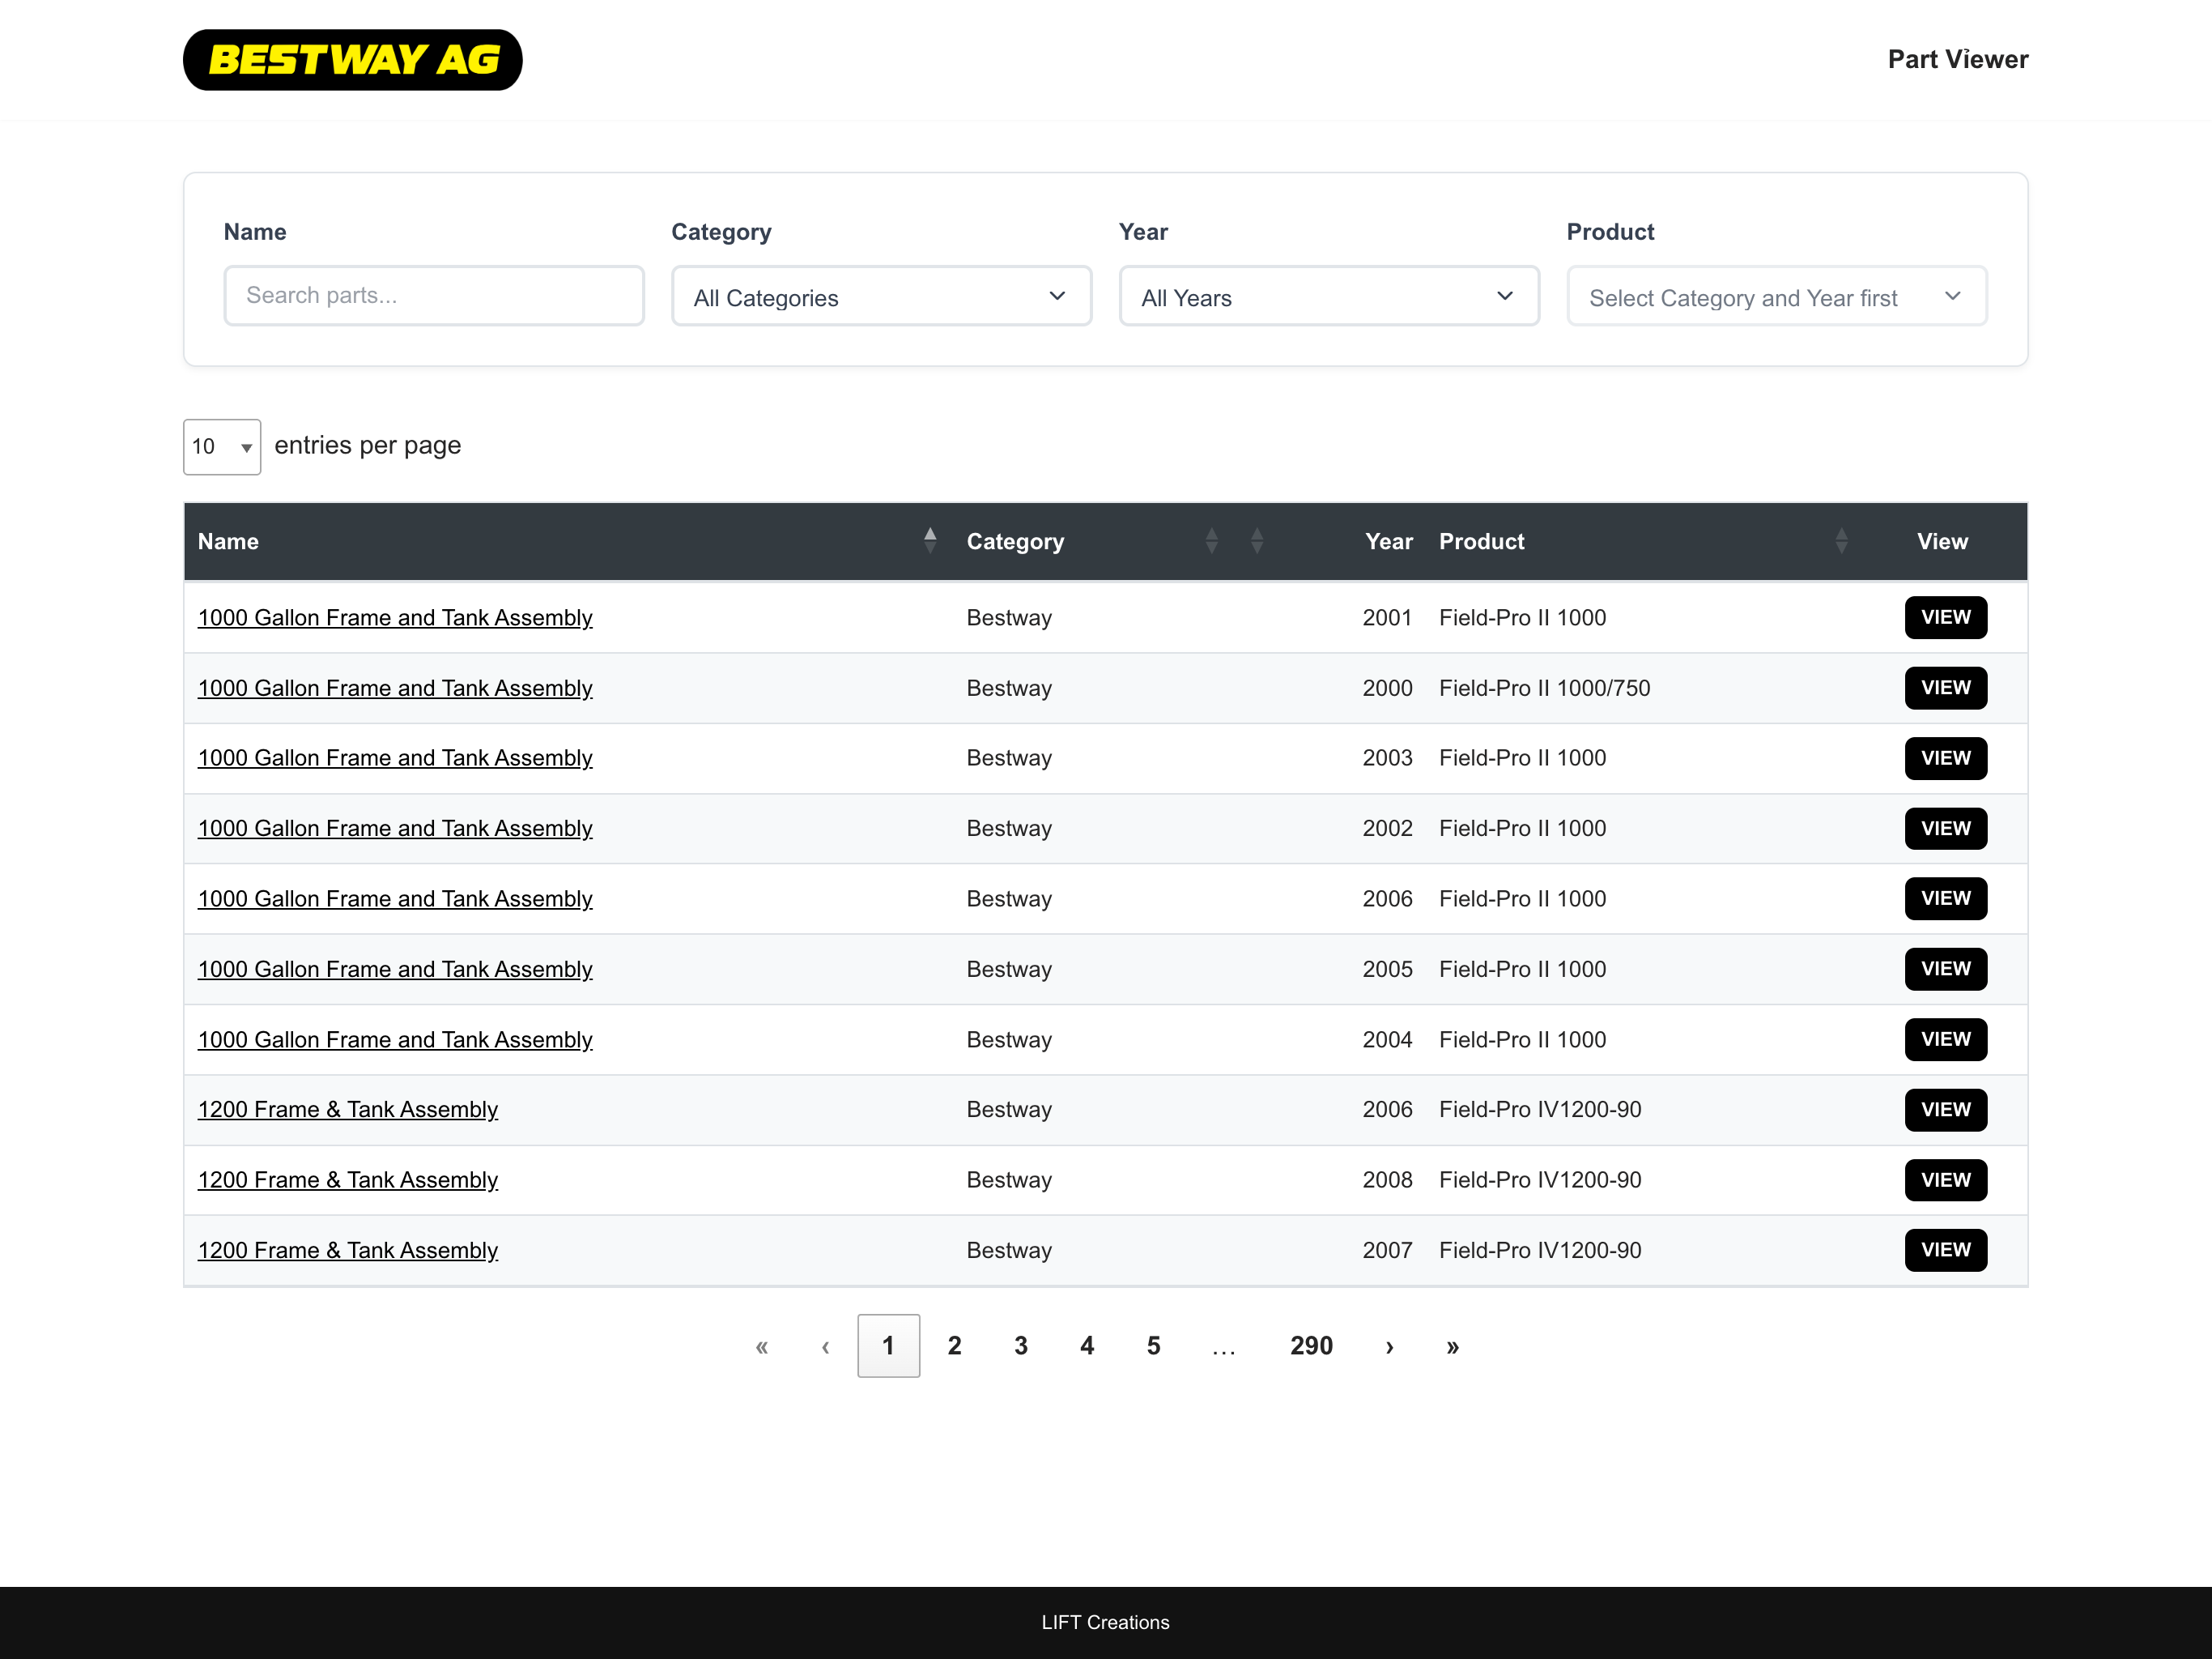Jump to last page double arrow
The image size is (2212, 1659).
click(x=1452, y=1346)
